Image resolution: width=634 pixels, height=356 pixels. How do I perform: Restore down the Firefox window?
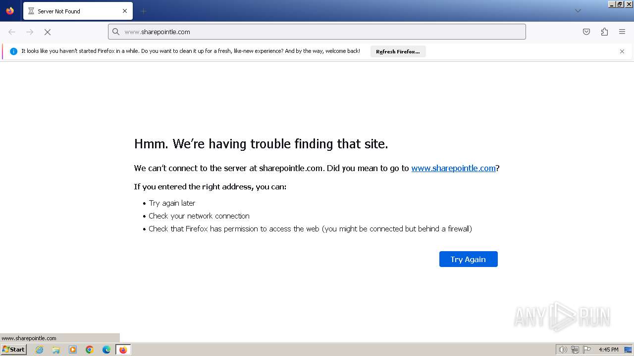click(620, 4)
